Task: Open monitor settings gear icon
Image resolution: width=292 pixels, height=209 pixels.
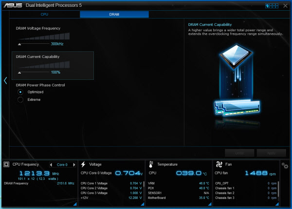Action: [x=285, y=166]
